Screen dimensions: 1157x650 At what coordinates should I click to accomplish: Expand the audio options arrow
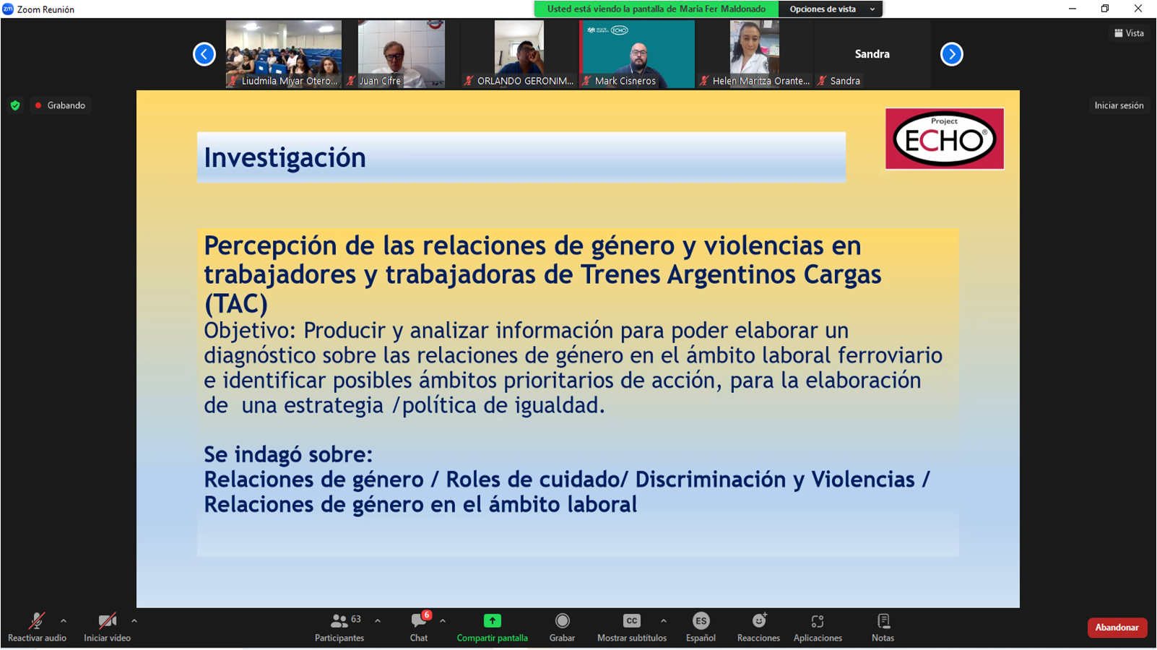pos(64,620)
